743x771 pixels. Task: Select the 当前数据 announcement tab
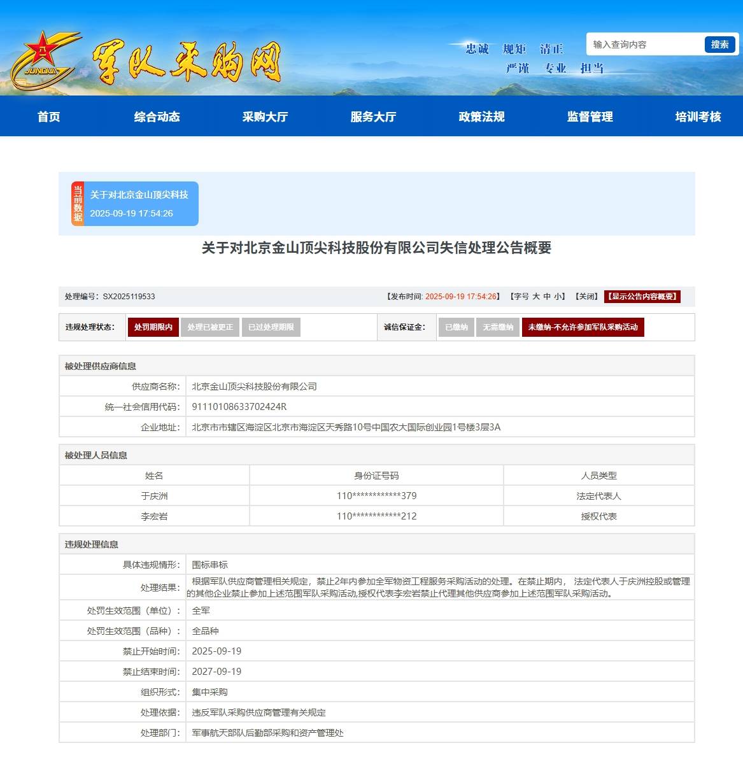pos(135,204)
